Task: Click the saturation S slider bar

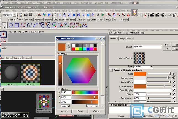Action: pyautogui.click(x=85, y=97)
